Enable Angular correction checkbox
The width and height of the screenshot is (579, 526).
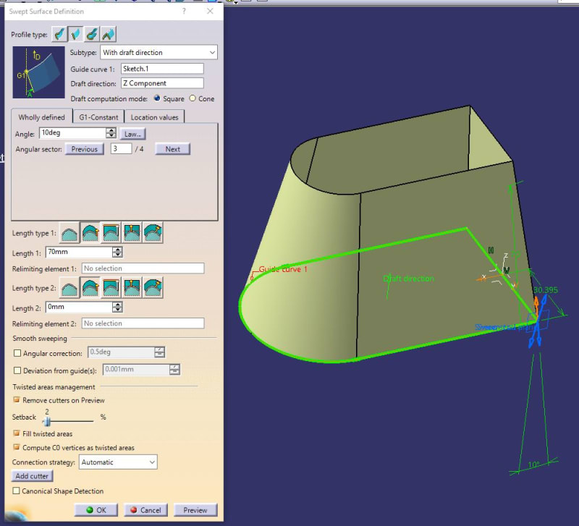coord(17,353)
